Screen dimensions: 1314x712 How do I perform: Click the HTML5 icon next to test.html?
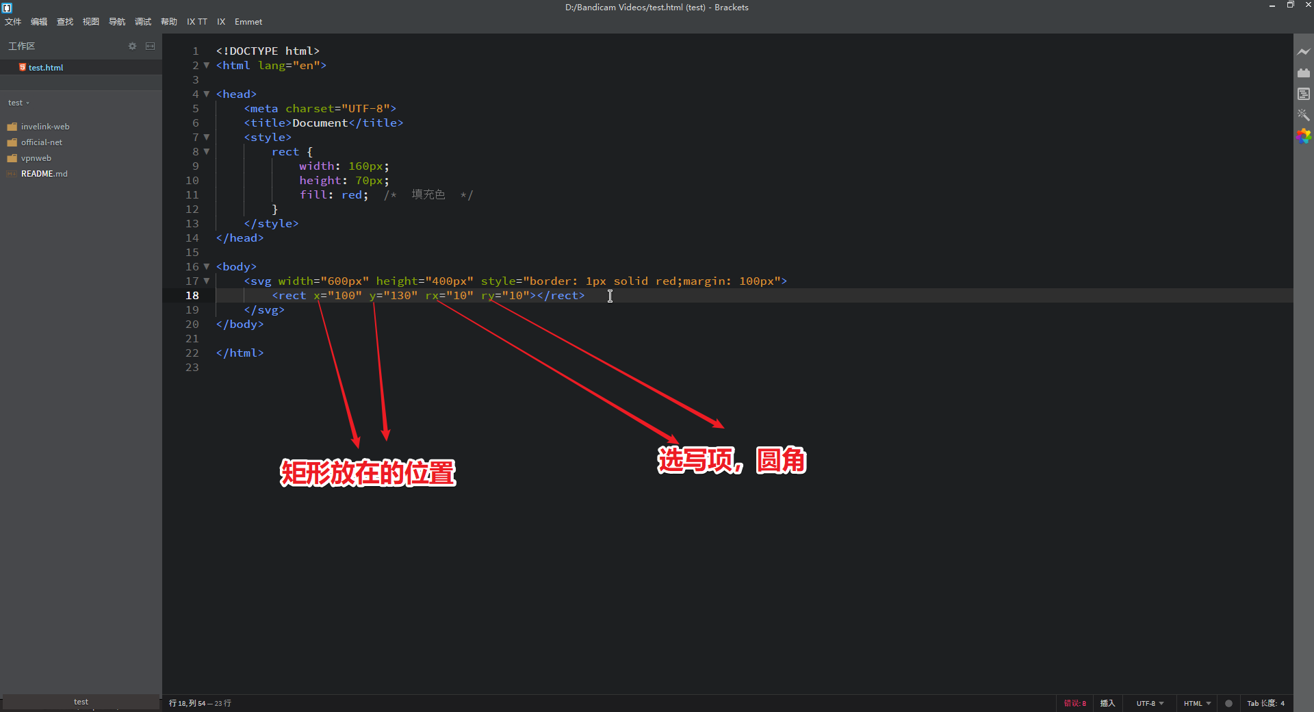click(23, 67)
